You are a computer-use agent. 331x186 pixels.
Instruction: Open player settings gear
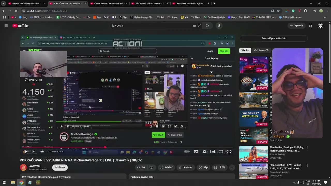click(x=204, y=152)
